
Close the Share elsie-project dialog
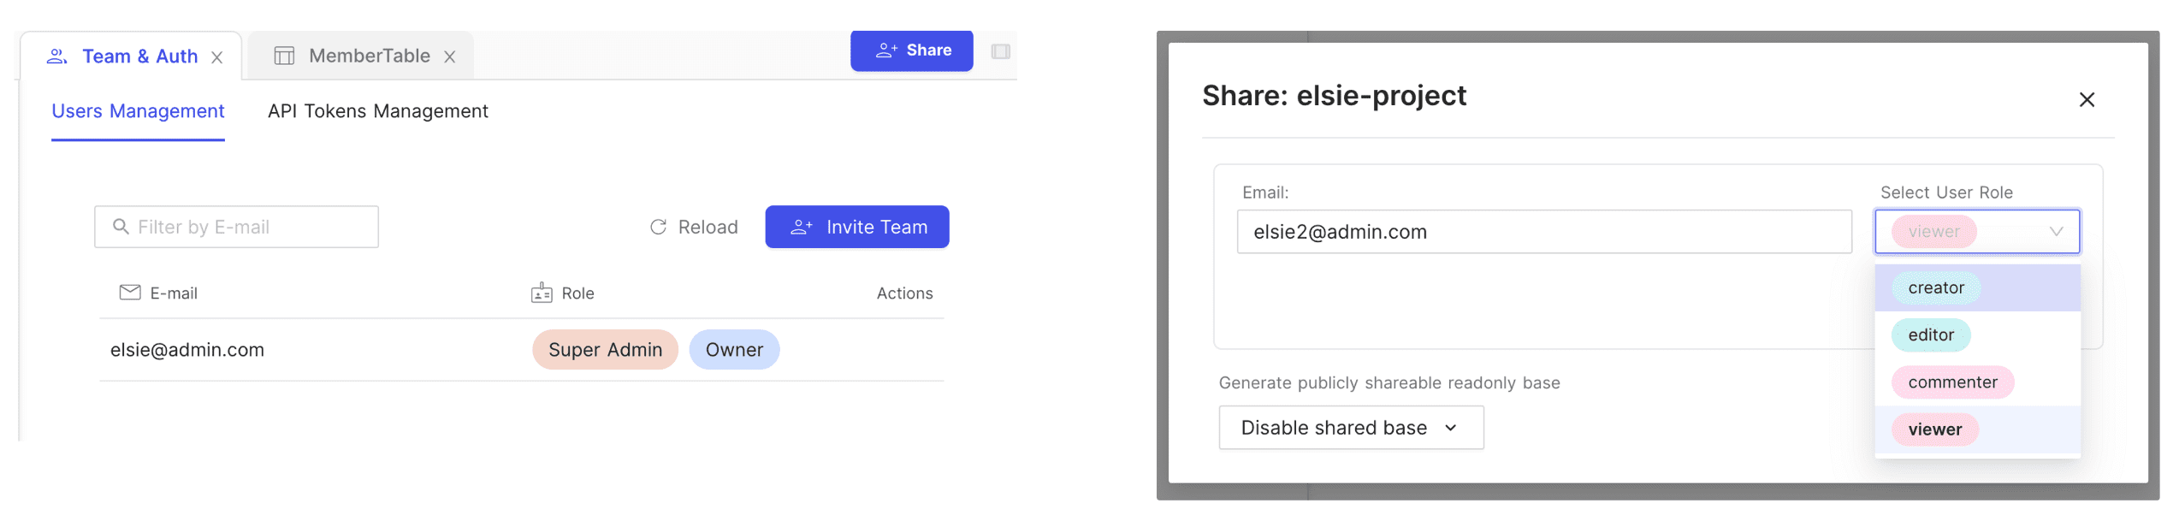(x=2086, y=100)
